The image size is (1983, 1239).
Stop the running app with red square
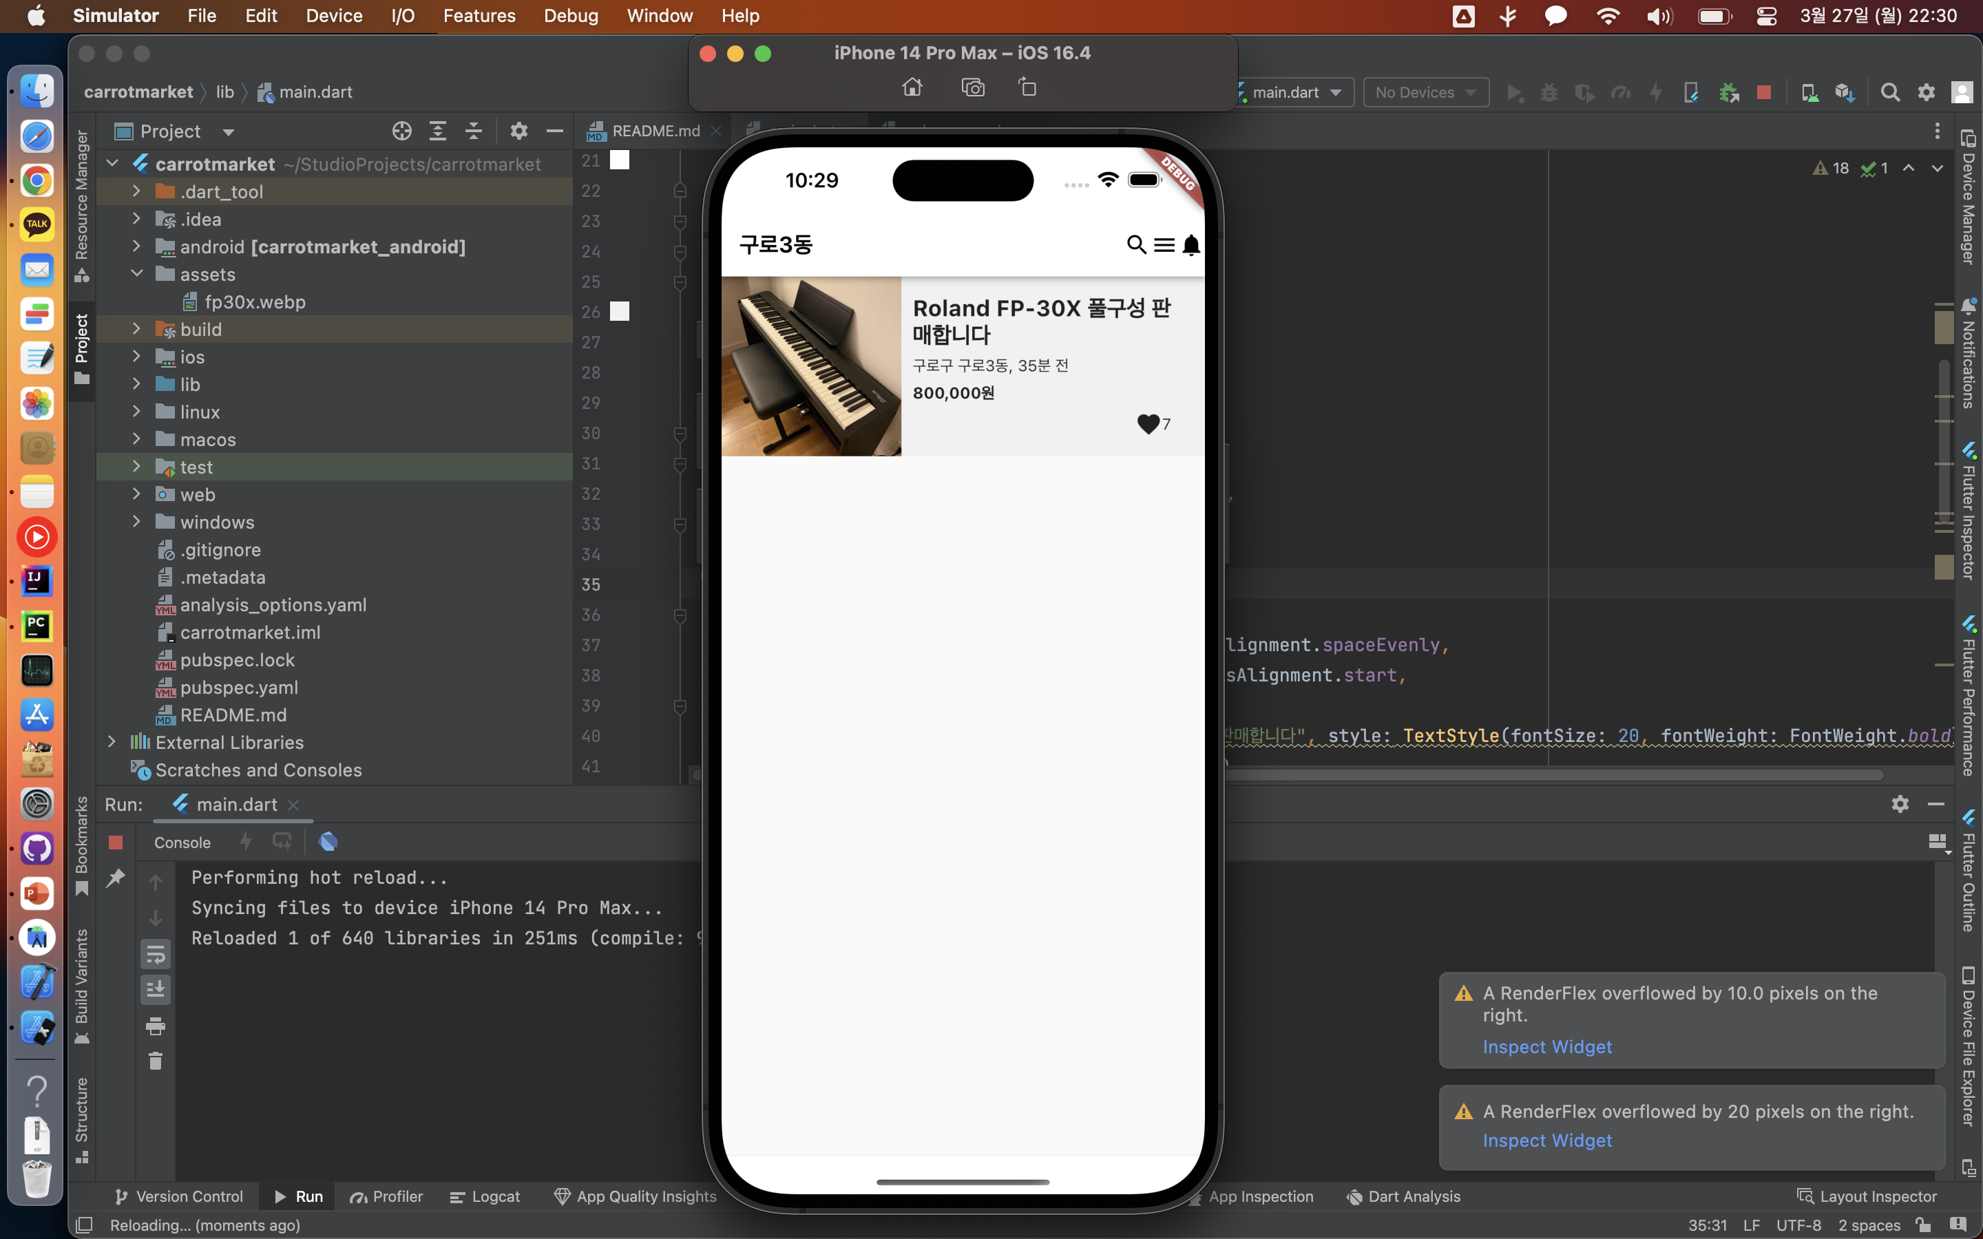click(x=1764, y=93)
